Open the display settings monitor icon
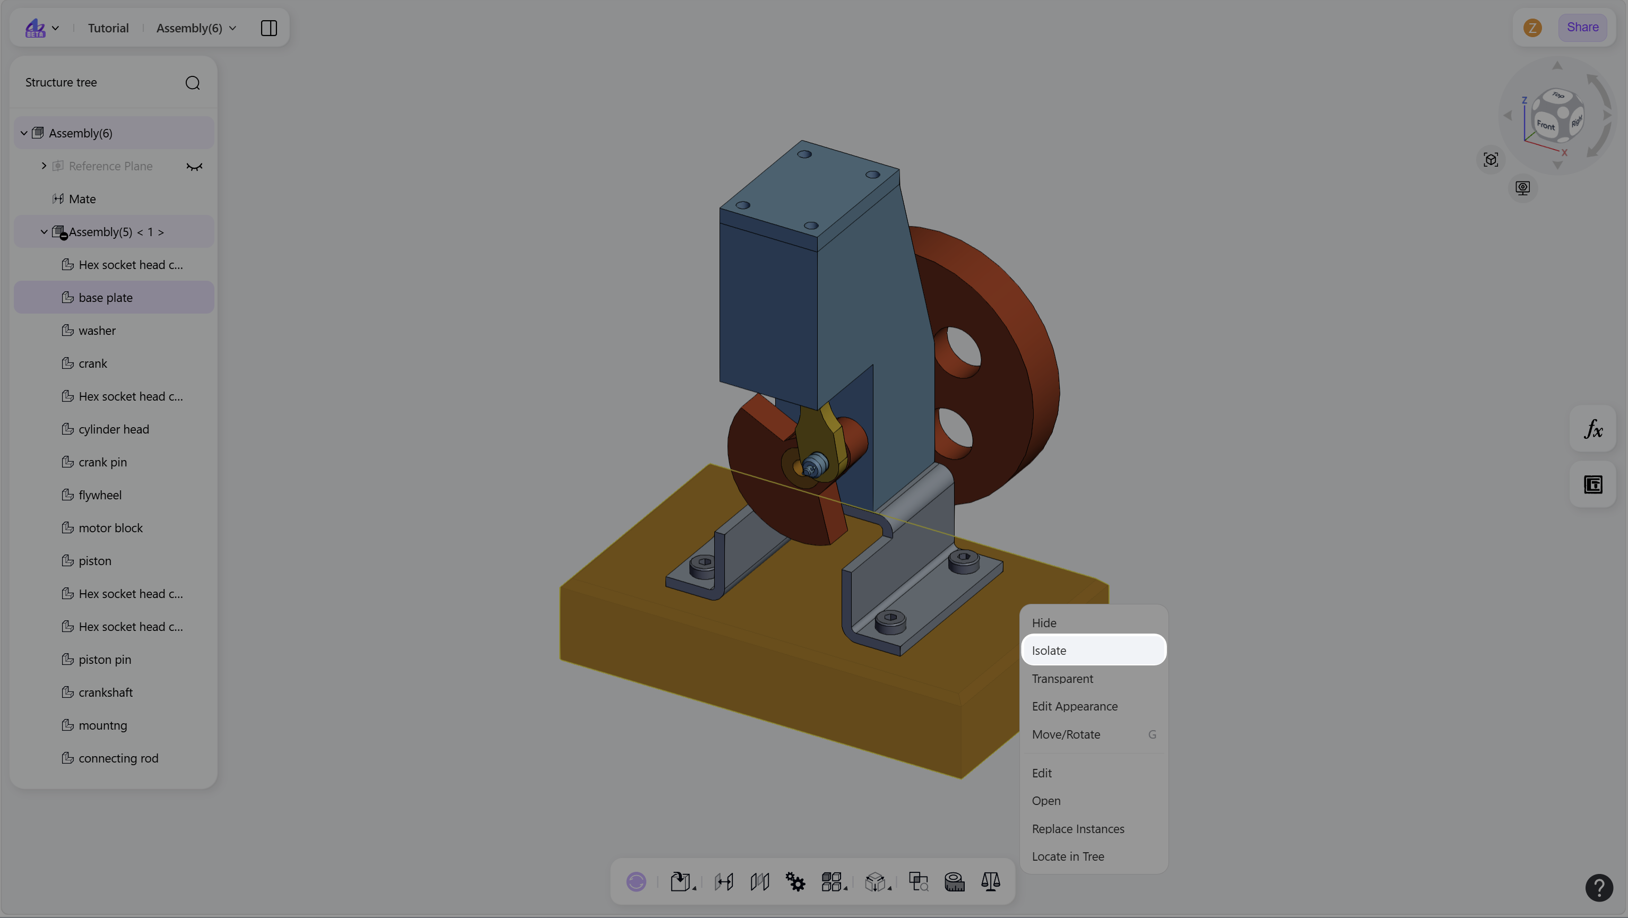 [x=1522, y=188]
